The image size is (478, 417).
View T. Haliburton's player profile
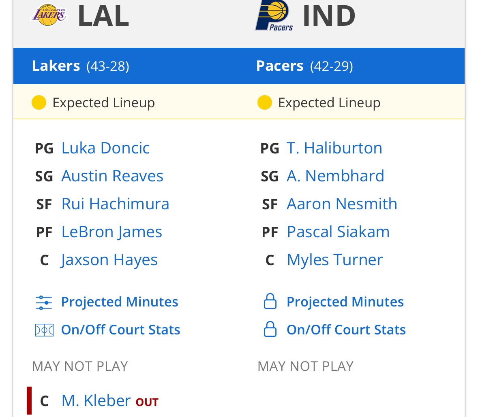(x=334, y=148)
